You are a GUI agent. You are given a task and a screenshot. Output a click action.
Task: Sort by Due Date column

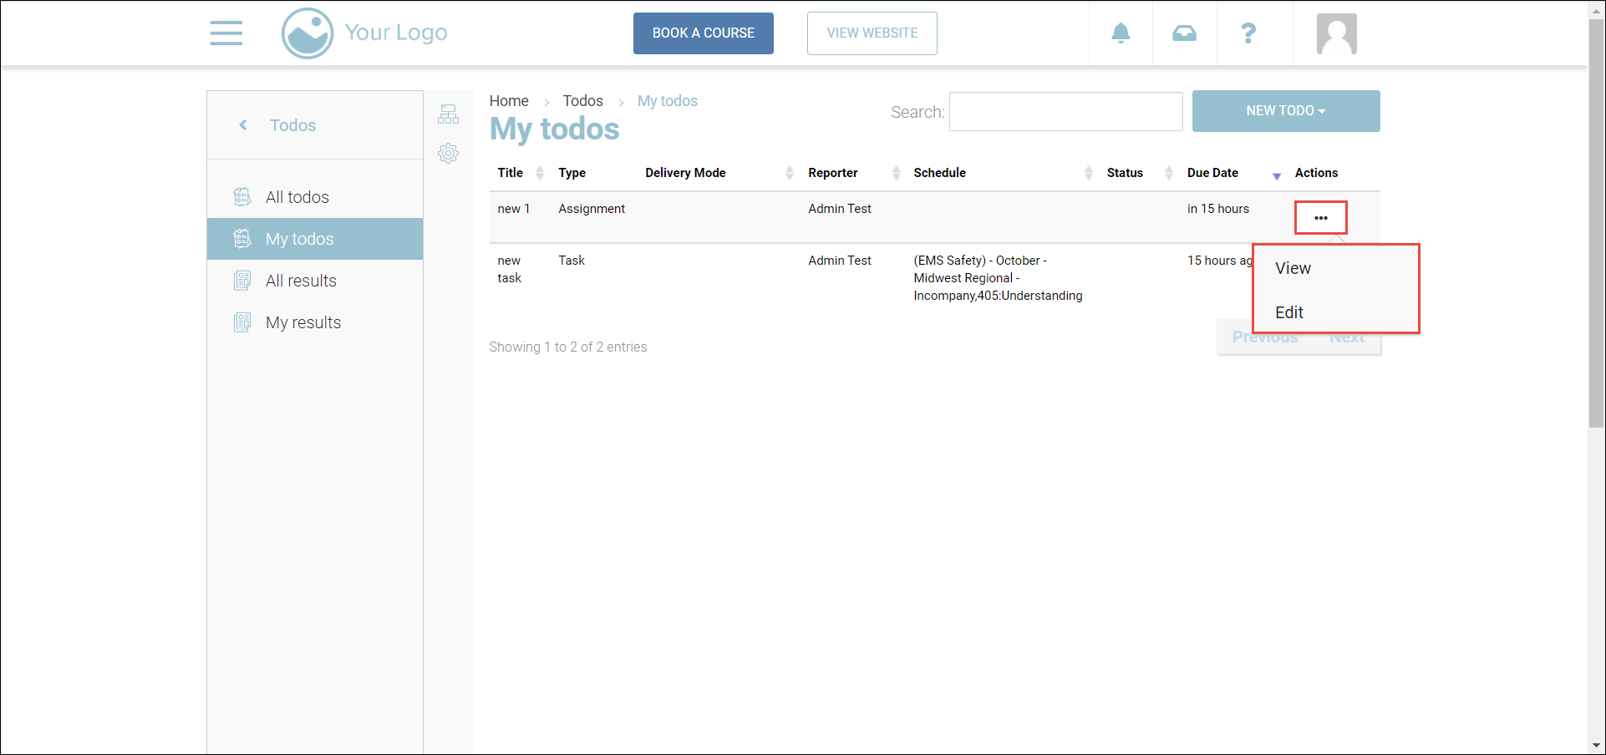[x=1213, y=173]
